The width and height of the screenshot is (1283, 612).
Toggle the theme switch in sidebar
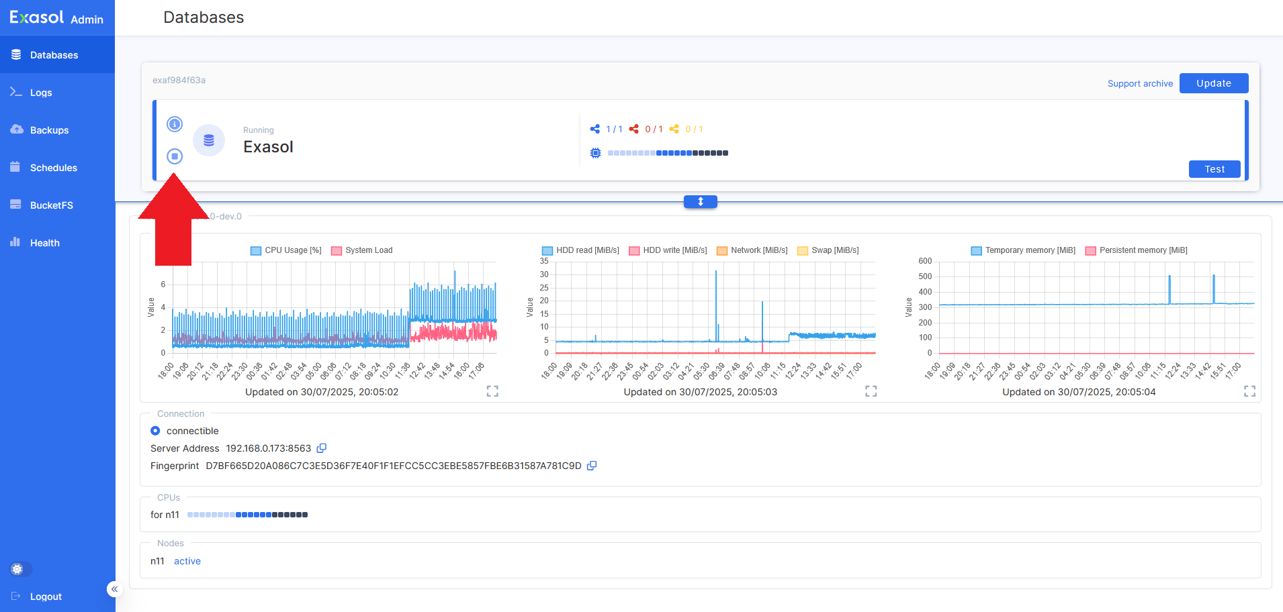(21, 569)
